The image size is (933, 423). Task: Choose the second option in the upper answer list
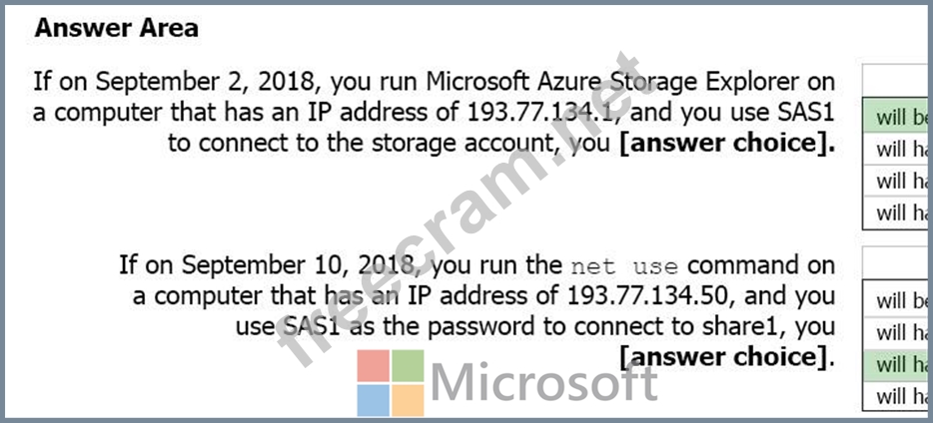899,149
